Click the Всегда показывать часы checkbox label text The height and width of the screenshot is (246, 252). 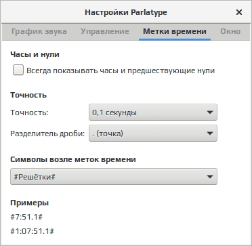pos(121,70)
